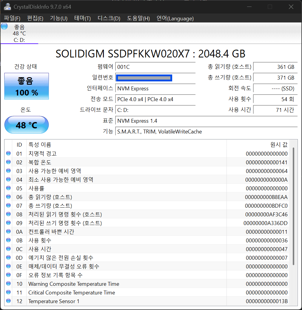Screen dimensions: 302x310
Task: Click the 사용 횟수 value 54 회
Action: (x=275, y=99)
